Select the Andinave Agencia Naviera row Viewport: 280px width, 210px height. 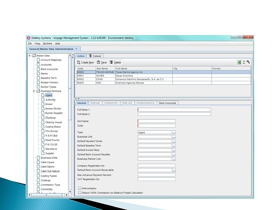164,83
